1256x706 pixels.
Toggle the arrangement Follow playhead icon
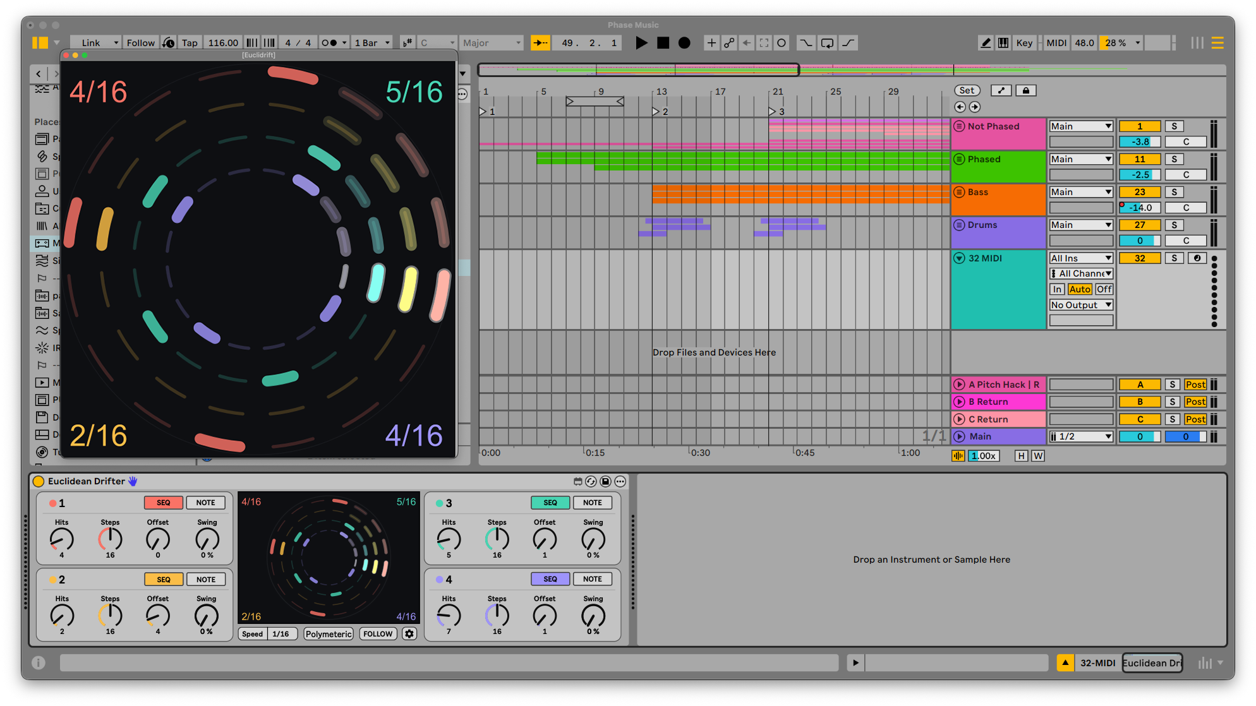[x=540, y=43]
